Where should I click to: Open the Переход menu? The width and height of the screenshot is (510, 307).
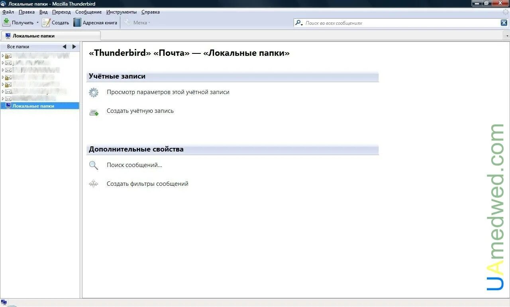pyautogui.click(x=61, y=12)
